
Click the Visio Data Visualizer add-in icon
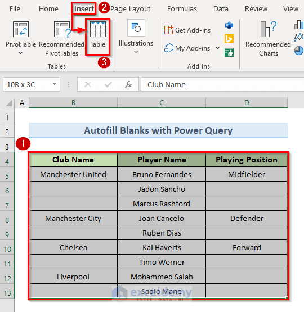(229, 25)
